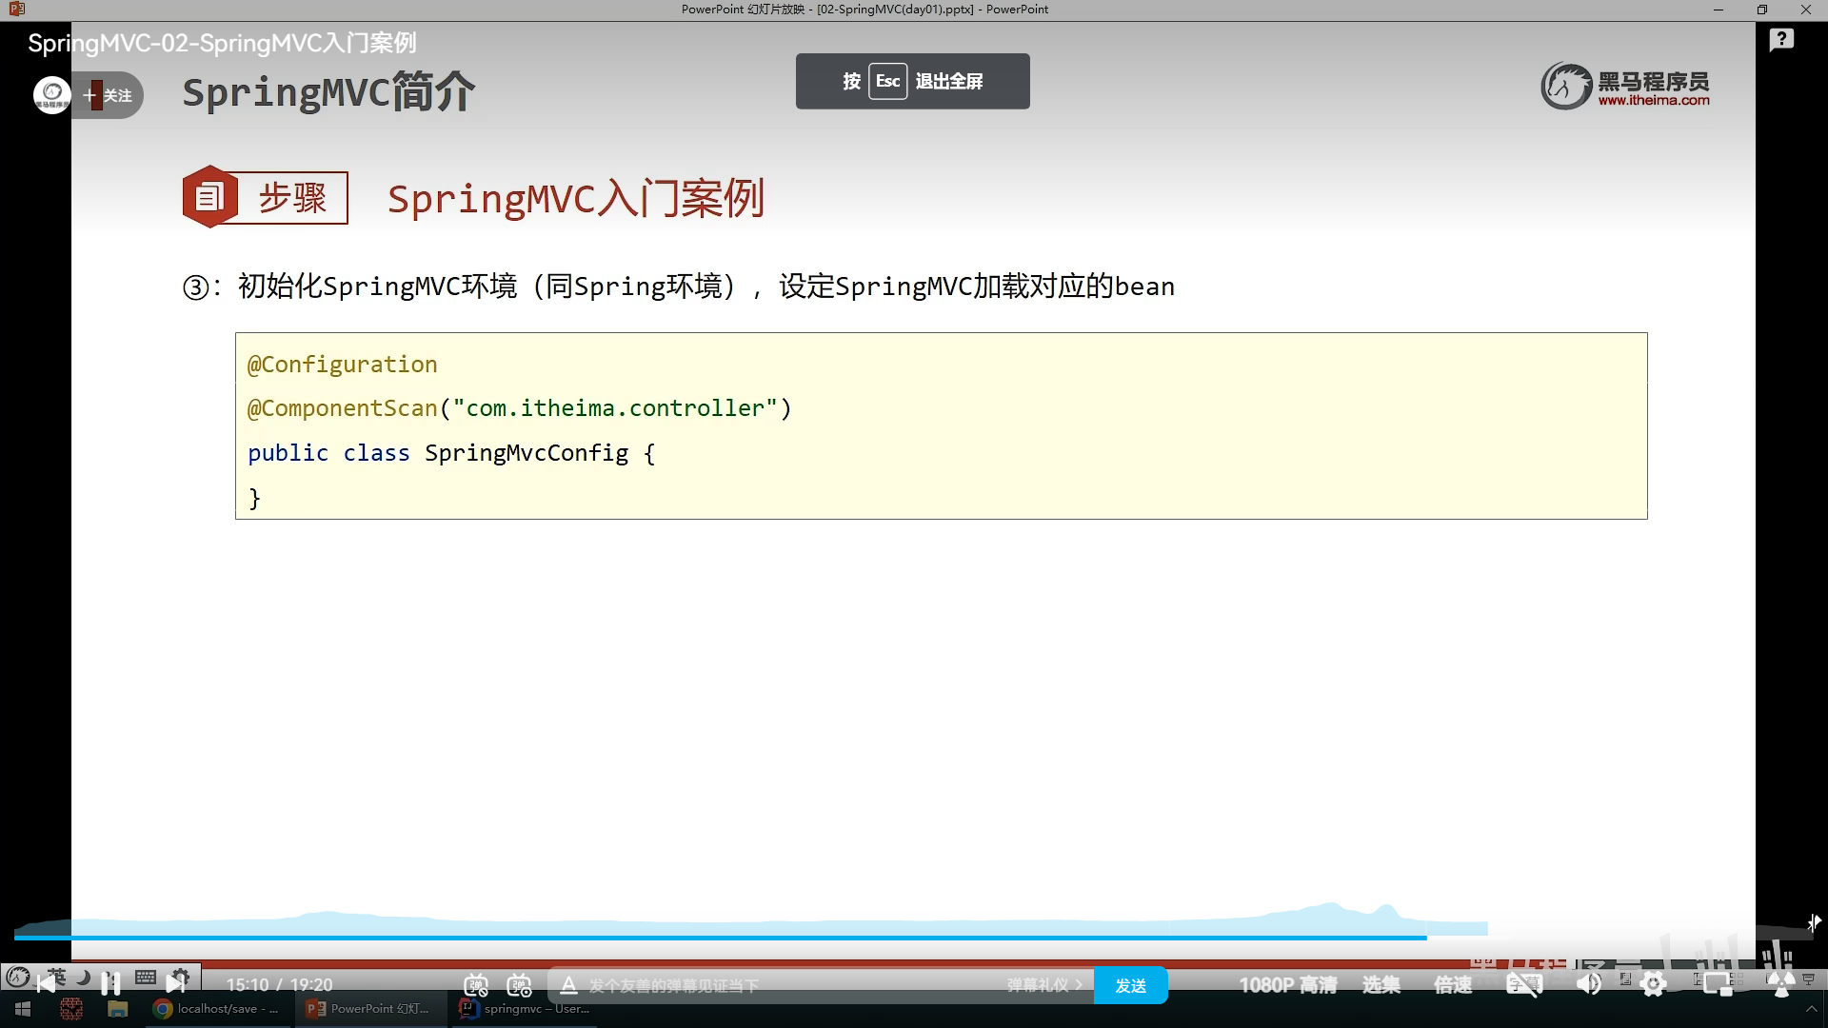Click 发送 to send danmaku
1828x1028 pixels.
[x=1130, y=985]
